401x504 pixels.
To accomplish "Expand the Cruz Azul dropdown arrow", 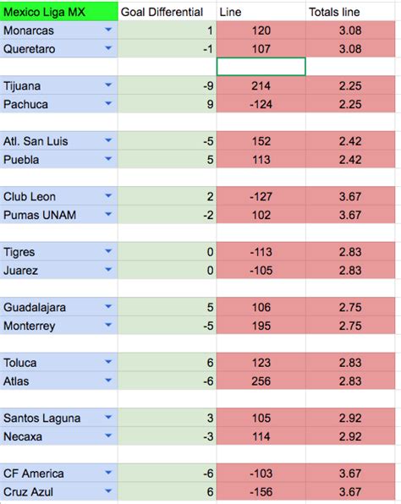I will coord(108,491).
